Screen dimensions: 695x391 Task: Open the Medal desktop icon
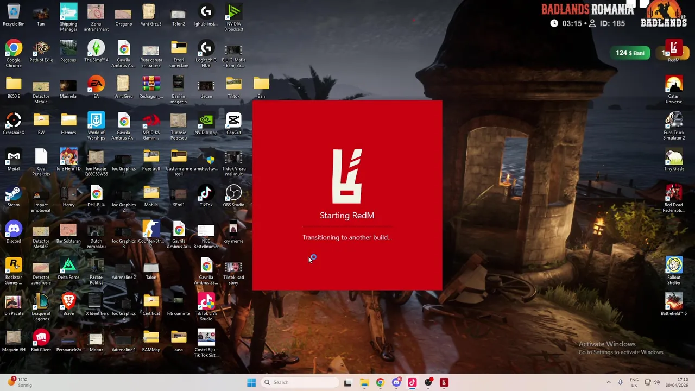14,160
